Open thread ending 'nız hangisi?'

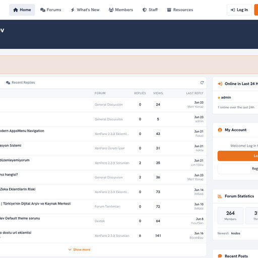click(9, 175)
